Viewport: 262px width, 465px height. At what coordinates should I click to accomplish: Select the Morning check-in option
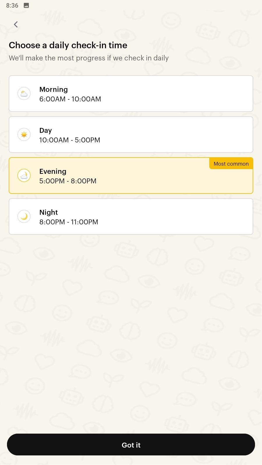pos(131,94)
